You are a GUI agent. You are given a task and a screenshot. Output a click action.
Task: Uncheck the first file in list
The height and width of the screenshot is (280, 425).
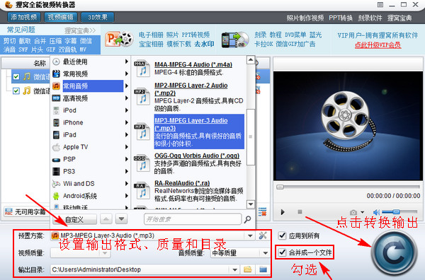point(16,77)
